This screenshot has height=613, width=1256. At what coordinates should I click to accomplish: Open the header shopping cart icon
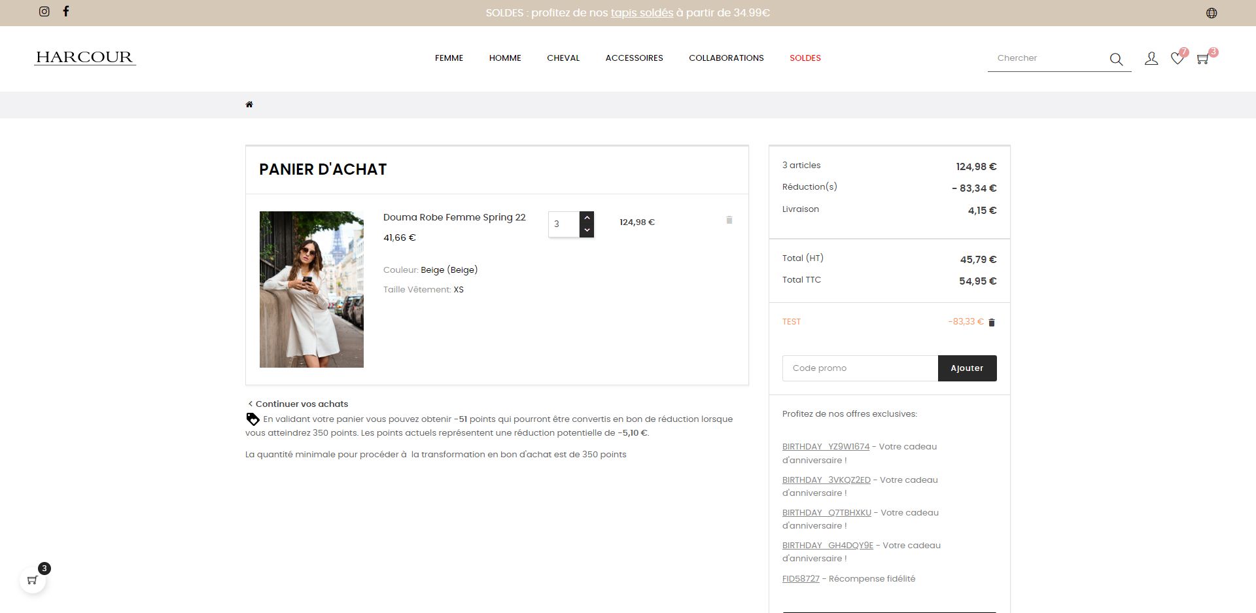click(1202, 59)
